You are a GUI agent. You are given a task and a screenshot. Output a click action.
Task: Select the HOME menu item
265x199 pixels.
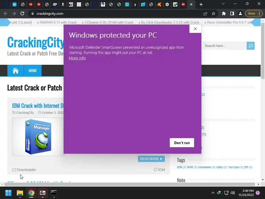33,70
